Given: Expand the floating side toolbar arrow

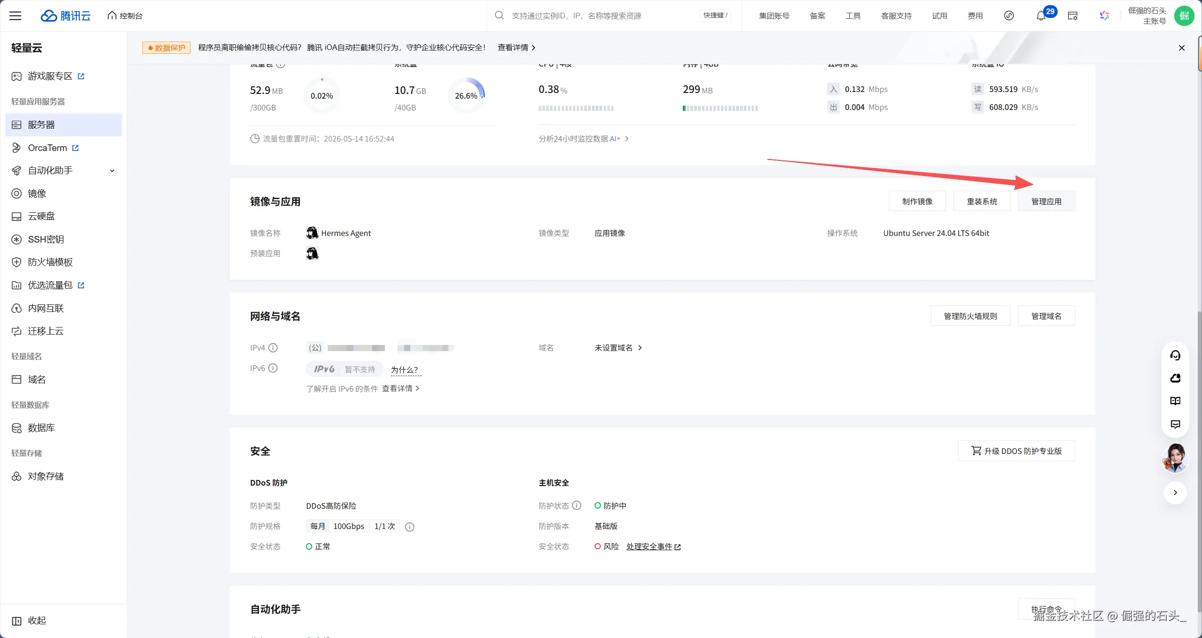Looking at the screenshot, I should (x=1175, y=493).
